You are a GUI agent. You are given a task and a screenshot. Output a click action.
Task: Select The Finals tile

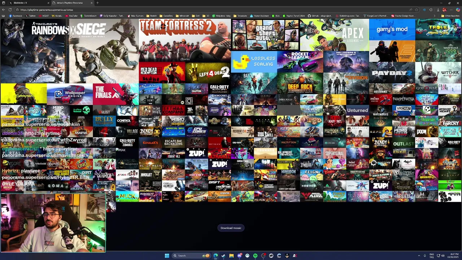pyautogui.click(x=115, y=94)
